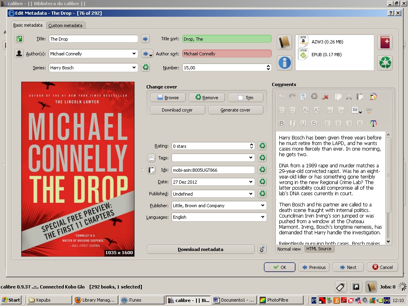
Task: Click the configure metadata download gear icon
Action: (262, 249)
